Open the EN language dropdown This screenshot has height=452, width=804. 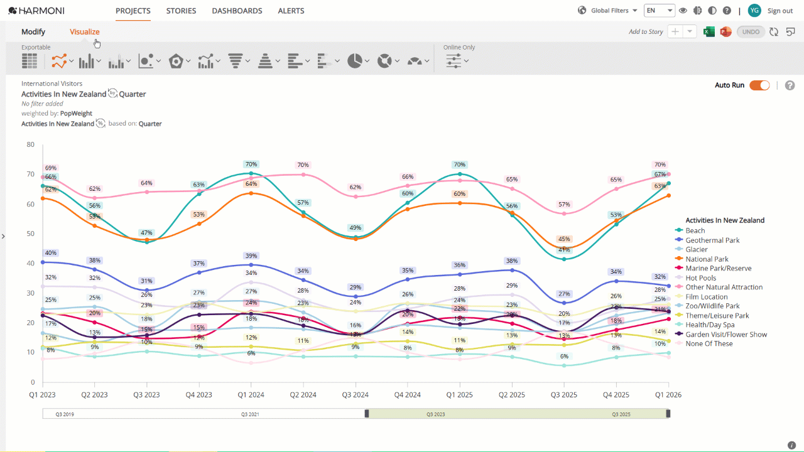[x=660, y=11]
